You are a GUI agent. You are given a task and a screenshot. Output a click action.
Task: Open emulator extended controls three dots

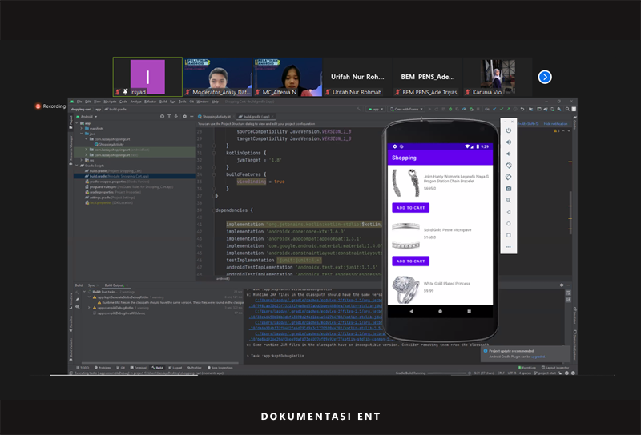509,247
